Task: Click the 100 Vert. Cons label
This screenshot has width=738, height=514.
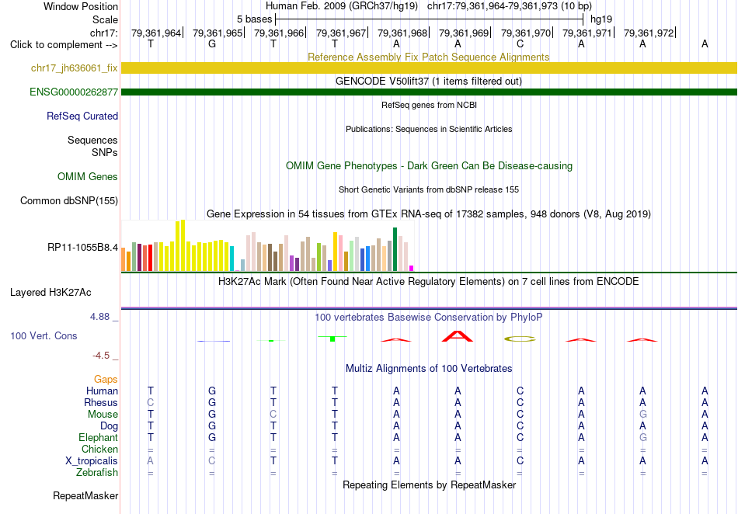Action: (x=44, y=335)
